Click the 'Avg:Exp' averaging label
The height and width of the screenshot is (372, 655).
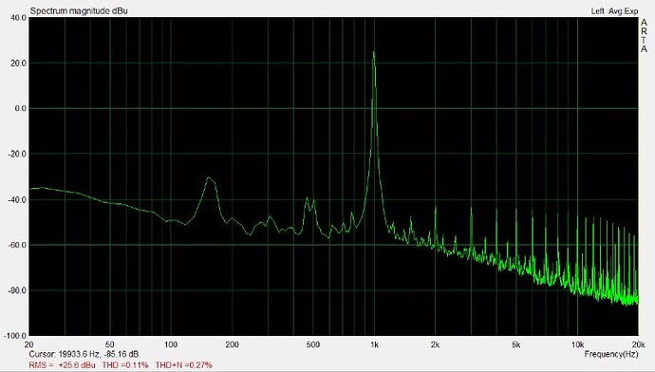tap(624, 11)
